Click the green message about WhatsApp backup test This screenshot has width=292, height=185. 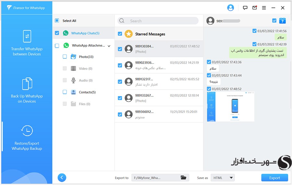tap(258, 53)
